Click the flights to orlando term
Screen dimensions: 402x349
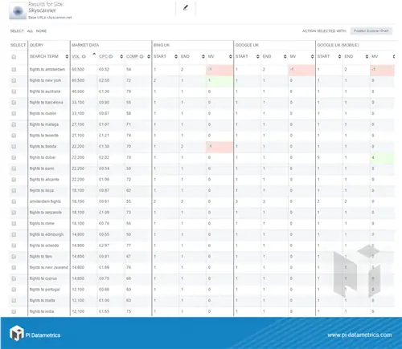(44, 246)
